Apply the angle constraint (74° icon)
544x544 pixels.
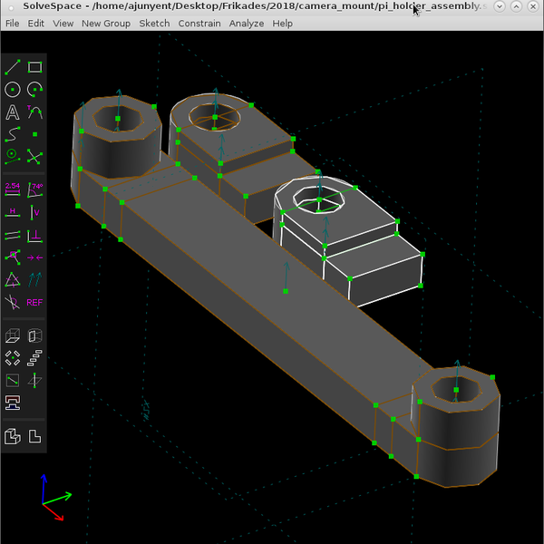coord(34,189)
